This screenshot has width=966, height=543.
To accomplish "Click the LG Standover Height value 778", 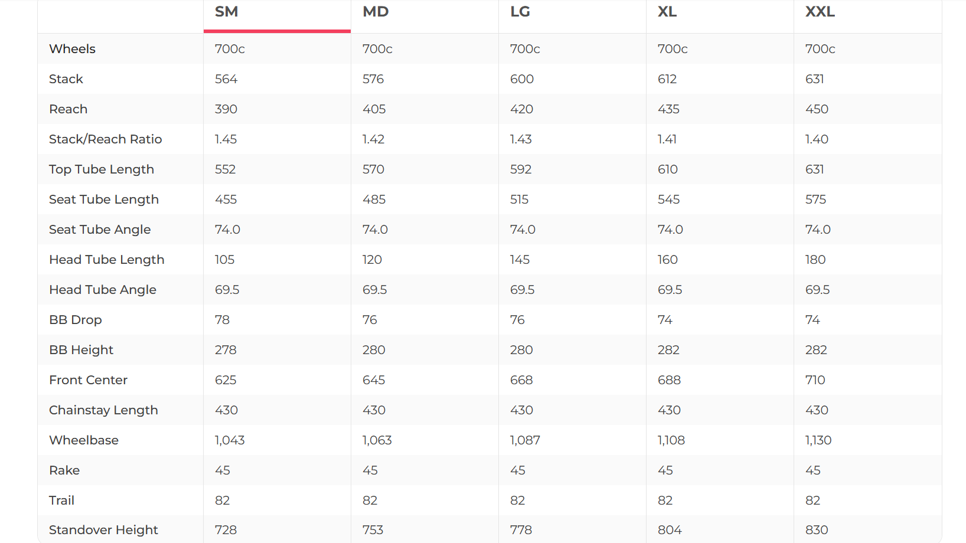I will (x=521, y=530).
